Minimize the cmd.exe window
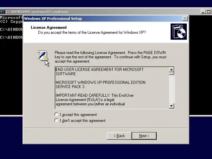212x159 pixels. pyautogui.click(x=203, y=12)
